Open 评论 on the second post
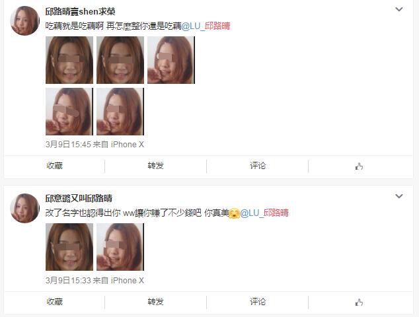The image size is (419, 317). pyautogui.click(x=258, y=302)
